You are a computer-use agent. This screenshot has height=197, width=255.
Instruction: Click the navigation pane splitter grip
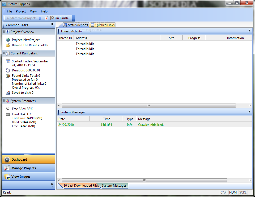click(x=29, y=154)
